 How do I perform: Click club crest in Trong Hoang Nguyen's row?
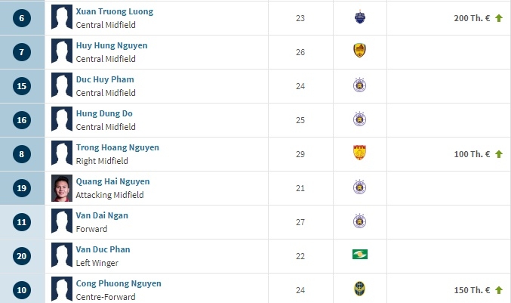359,153
